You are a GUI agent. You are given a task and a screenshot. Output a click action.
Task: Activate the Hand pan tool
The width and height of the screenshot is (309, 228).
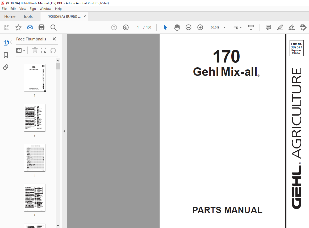pos(177,27)
